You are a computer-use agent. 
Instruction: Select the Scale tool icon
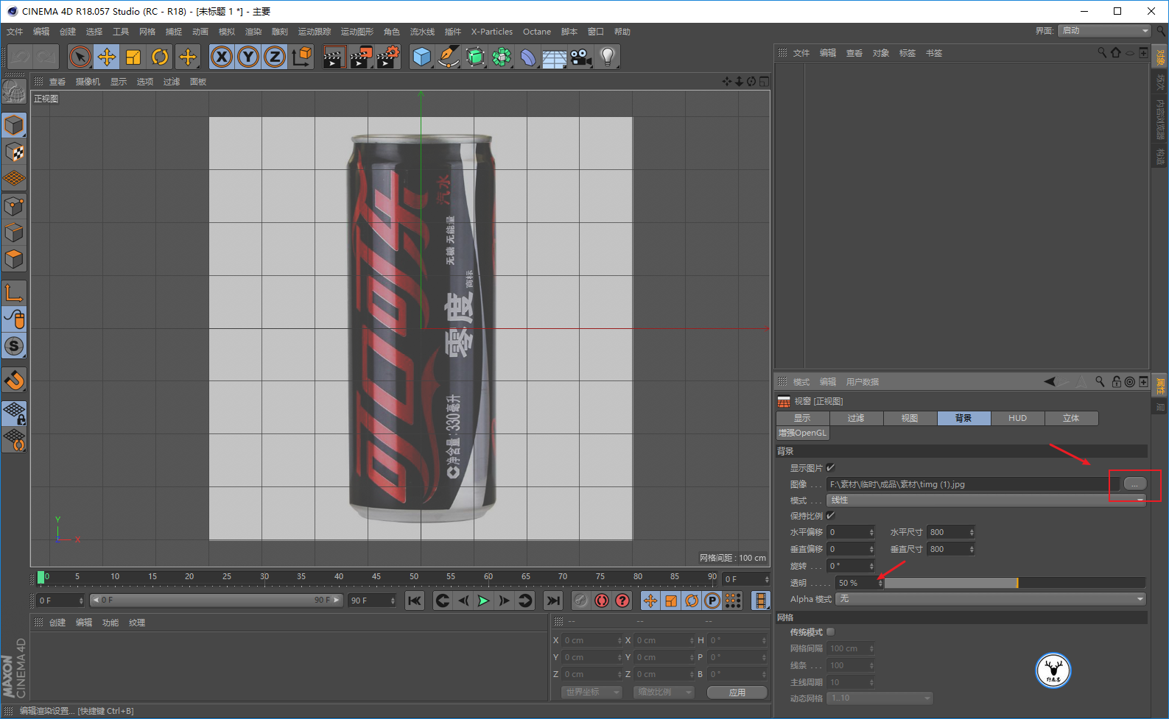coord(133,57)
